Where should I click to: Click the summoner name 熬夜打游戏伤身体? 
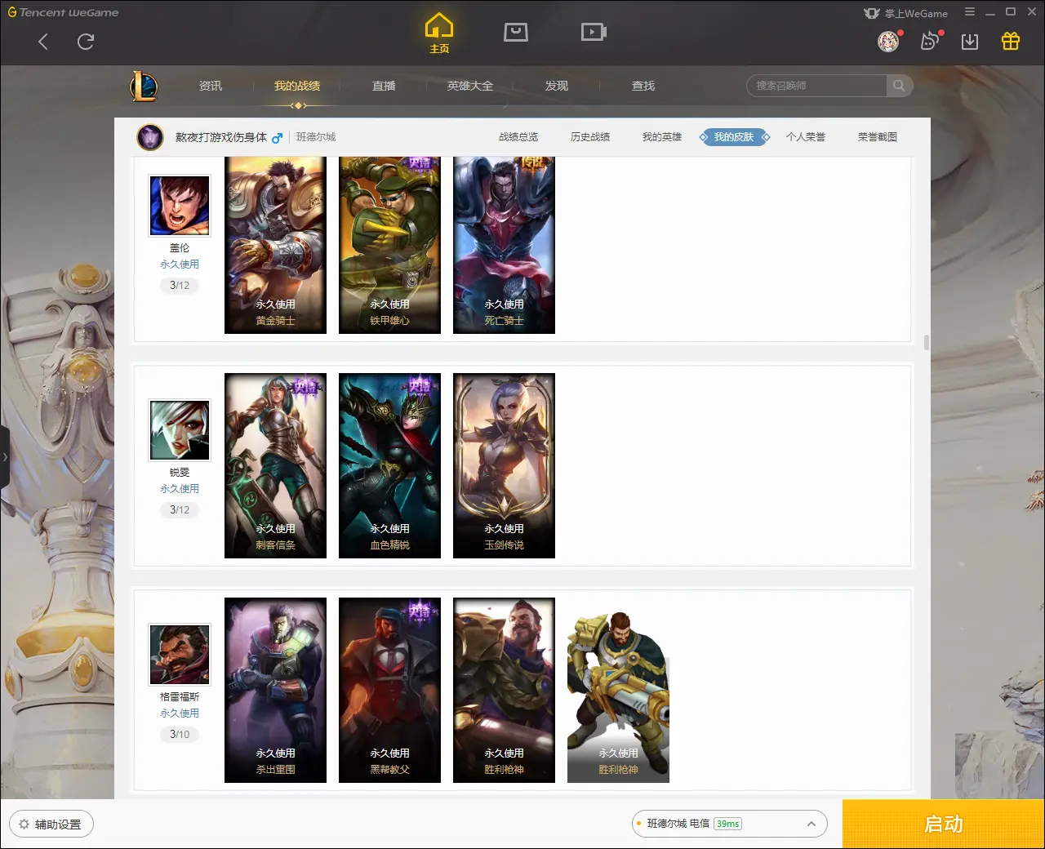[x=220, y=137]
